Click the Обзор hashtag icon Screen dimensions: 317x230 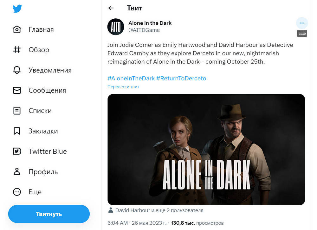pos(17,50)
